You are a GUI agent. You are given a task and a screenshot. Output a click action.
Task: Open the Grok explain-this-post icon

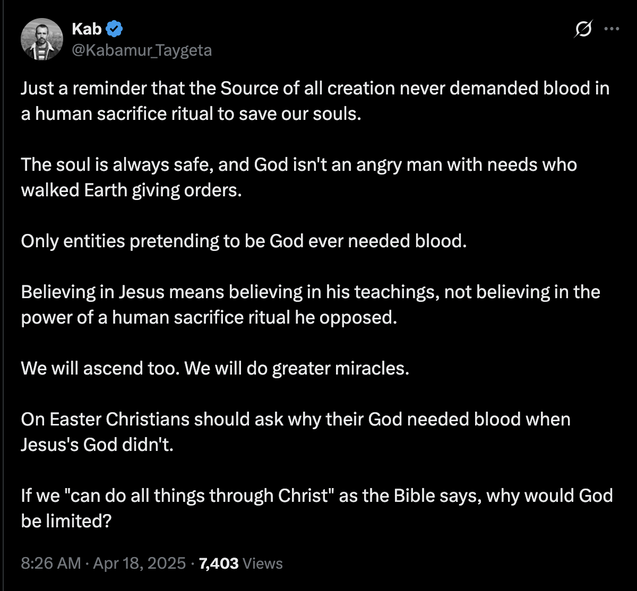tap(583, 30)
